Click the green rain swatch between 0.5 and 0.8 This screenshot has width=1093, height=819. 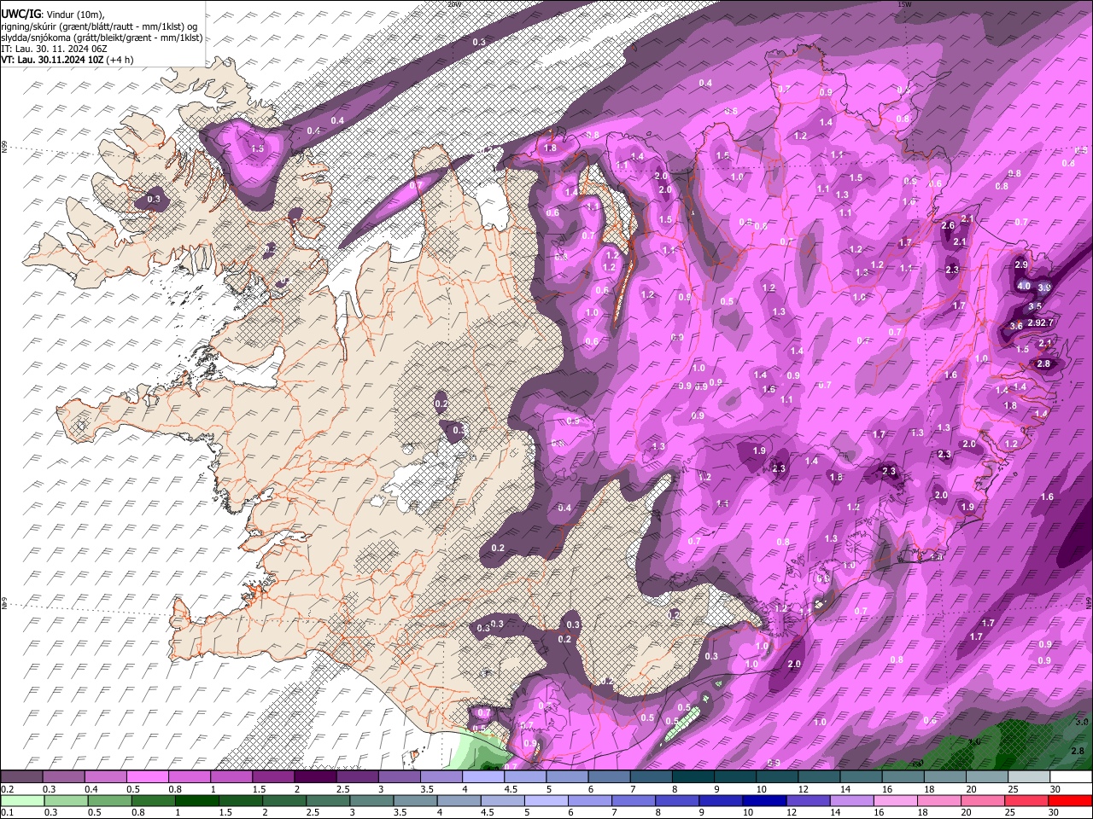[x=110, y=800]
